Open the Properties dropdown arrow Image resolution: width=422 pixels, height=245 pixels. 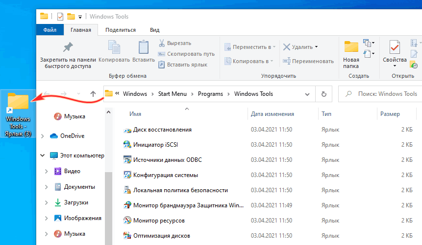pos(395,66)
